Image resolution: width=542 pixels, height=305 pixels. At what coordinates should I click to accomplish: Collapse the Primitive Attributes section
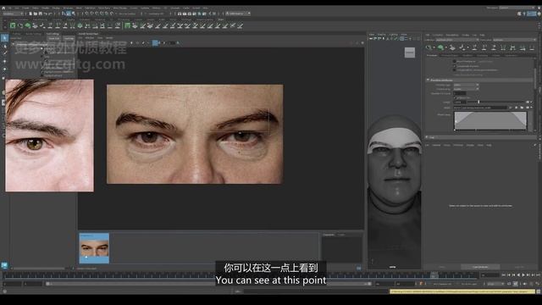(x=428, y=80)
